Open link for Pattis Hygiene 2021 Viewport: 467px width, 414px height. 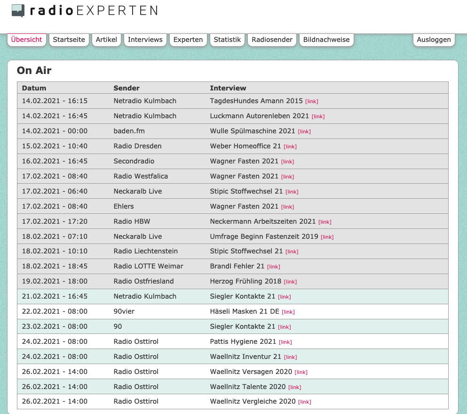pos(285,342)
